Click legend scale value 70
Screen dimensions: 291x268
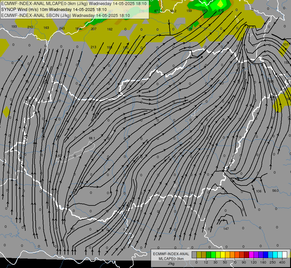pyautogui.click(x=235, y=262)
